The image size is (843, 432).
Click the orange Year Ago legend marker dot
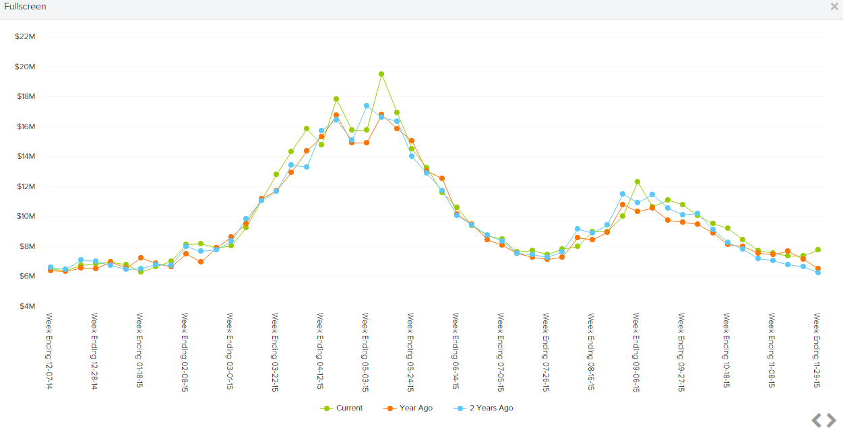[x=390, y=408]
